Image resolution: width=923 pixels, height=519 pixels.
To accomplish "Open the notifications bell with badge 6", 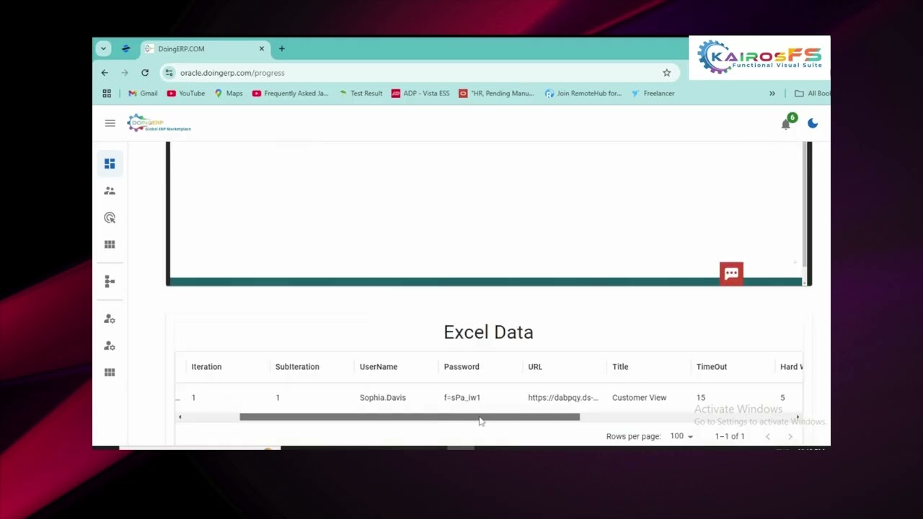I will pyautogui.click(x=787, y=123).
